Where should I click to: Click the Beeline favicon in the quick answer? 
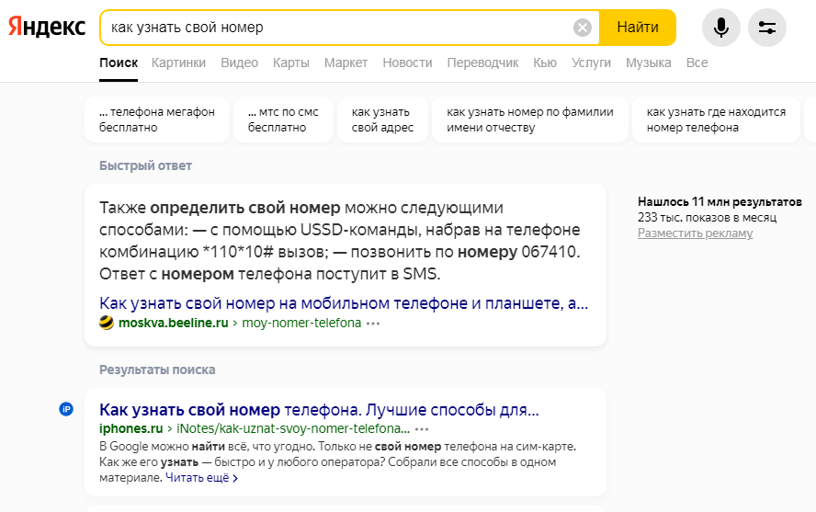[107, 323]
